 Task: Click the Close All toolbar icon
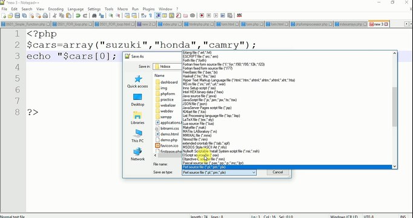pos(38,16)
